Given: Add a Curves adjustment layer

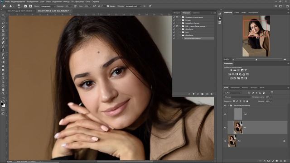Looking at the screenshot, I should tap(238, 70).
